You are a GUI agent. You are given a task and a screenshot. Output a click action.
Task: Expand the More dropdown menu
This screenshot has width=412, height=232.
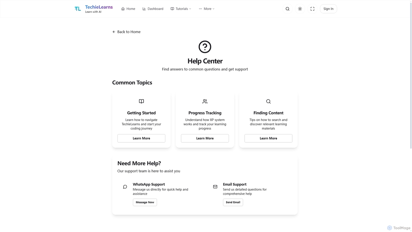(x=207, y=9)
